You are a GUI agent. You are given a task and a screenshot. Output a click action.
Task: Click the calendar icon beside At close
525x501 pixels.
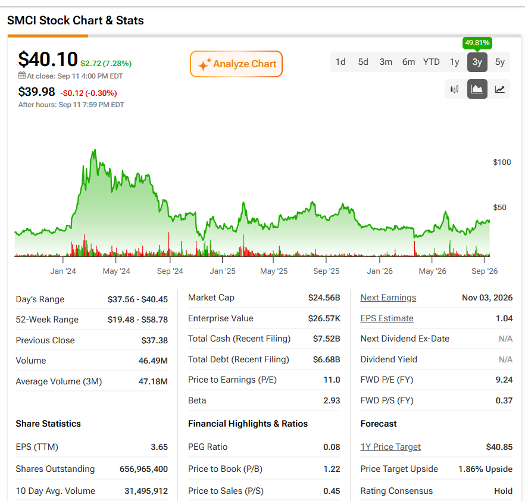[22, 76]
